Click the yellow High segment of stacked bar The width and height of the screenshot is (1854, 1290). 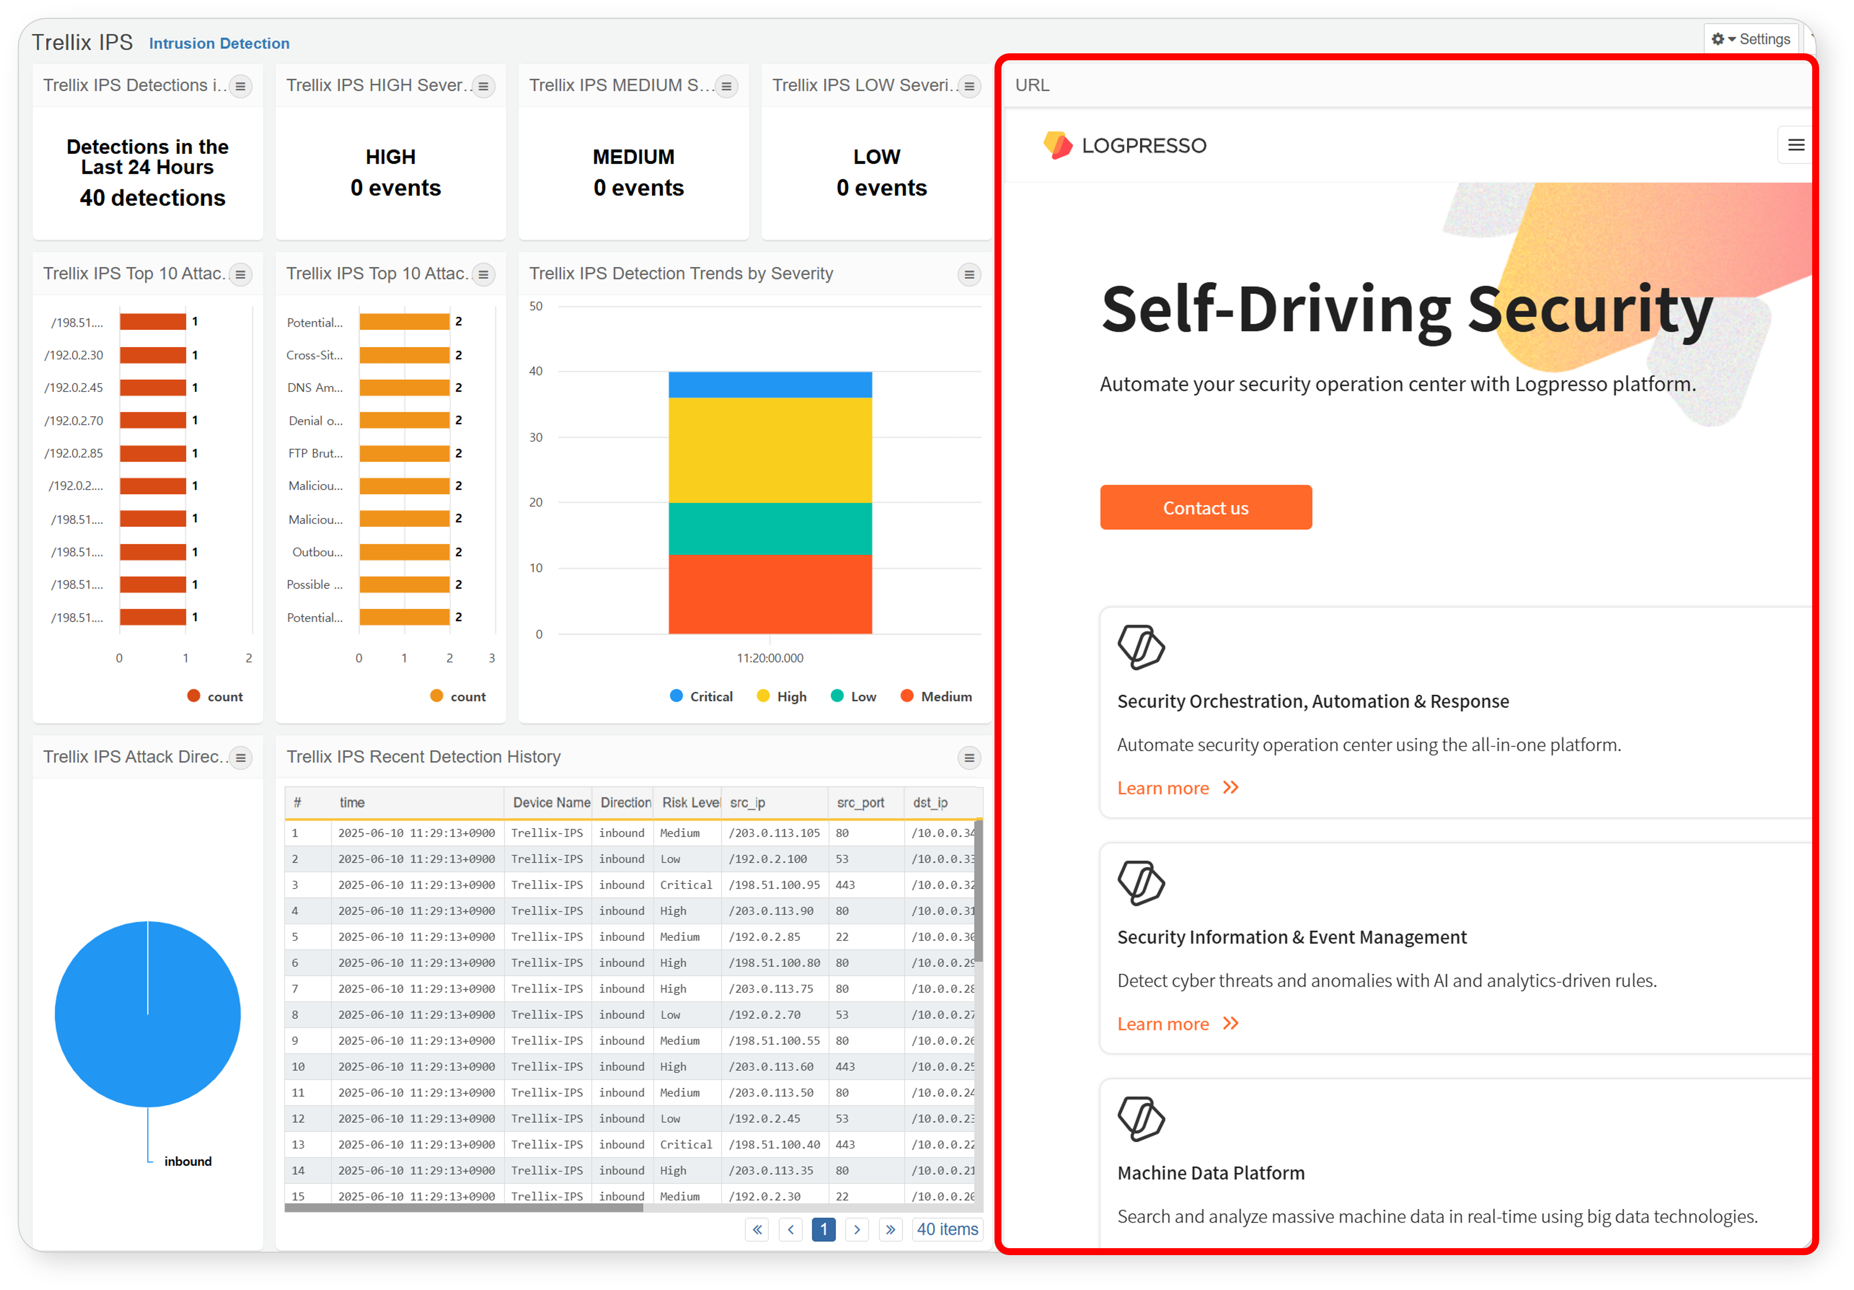pos(770,450)
